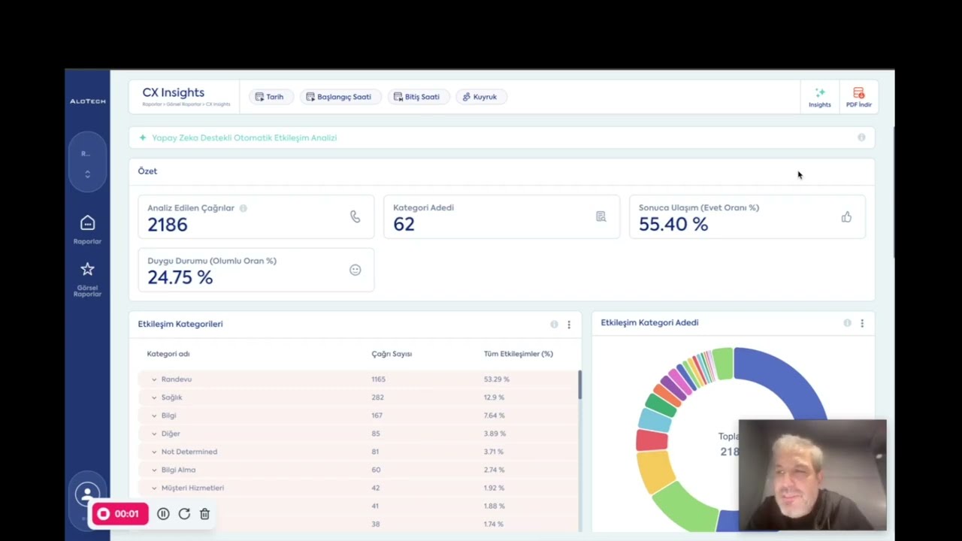
Task: Select the red donut chart segment
Action: pyautogui.click(x=652, y=440)
